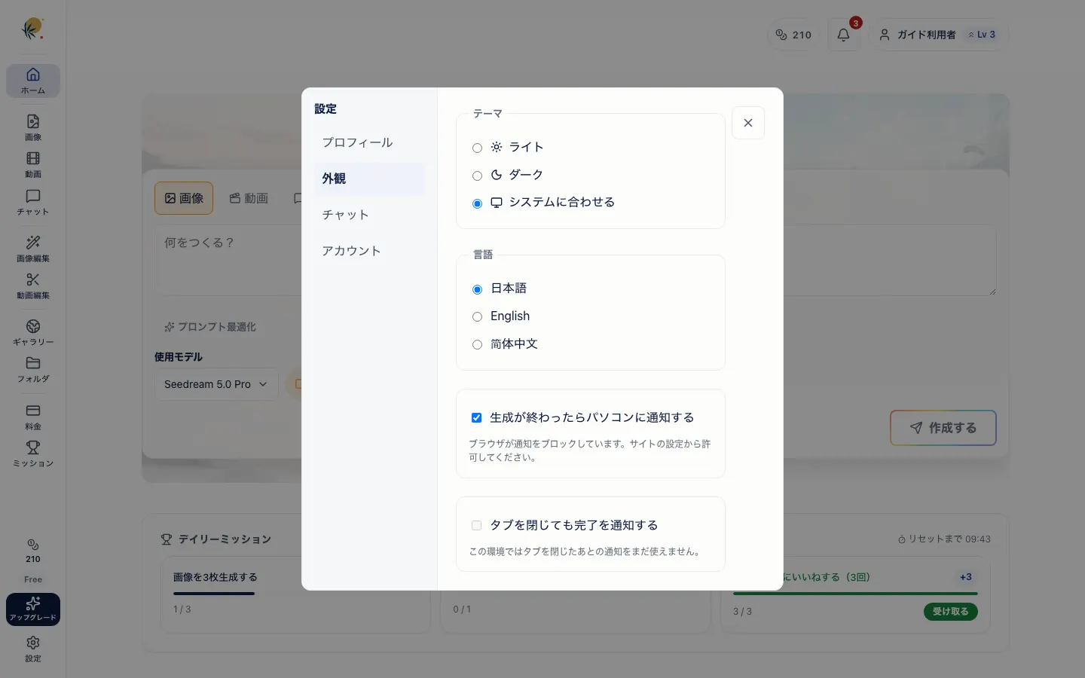This screenshot has width=1085, height=678.
Task: Select the ダーク dark theme radio
Action: coord(477,176)
